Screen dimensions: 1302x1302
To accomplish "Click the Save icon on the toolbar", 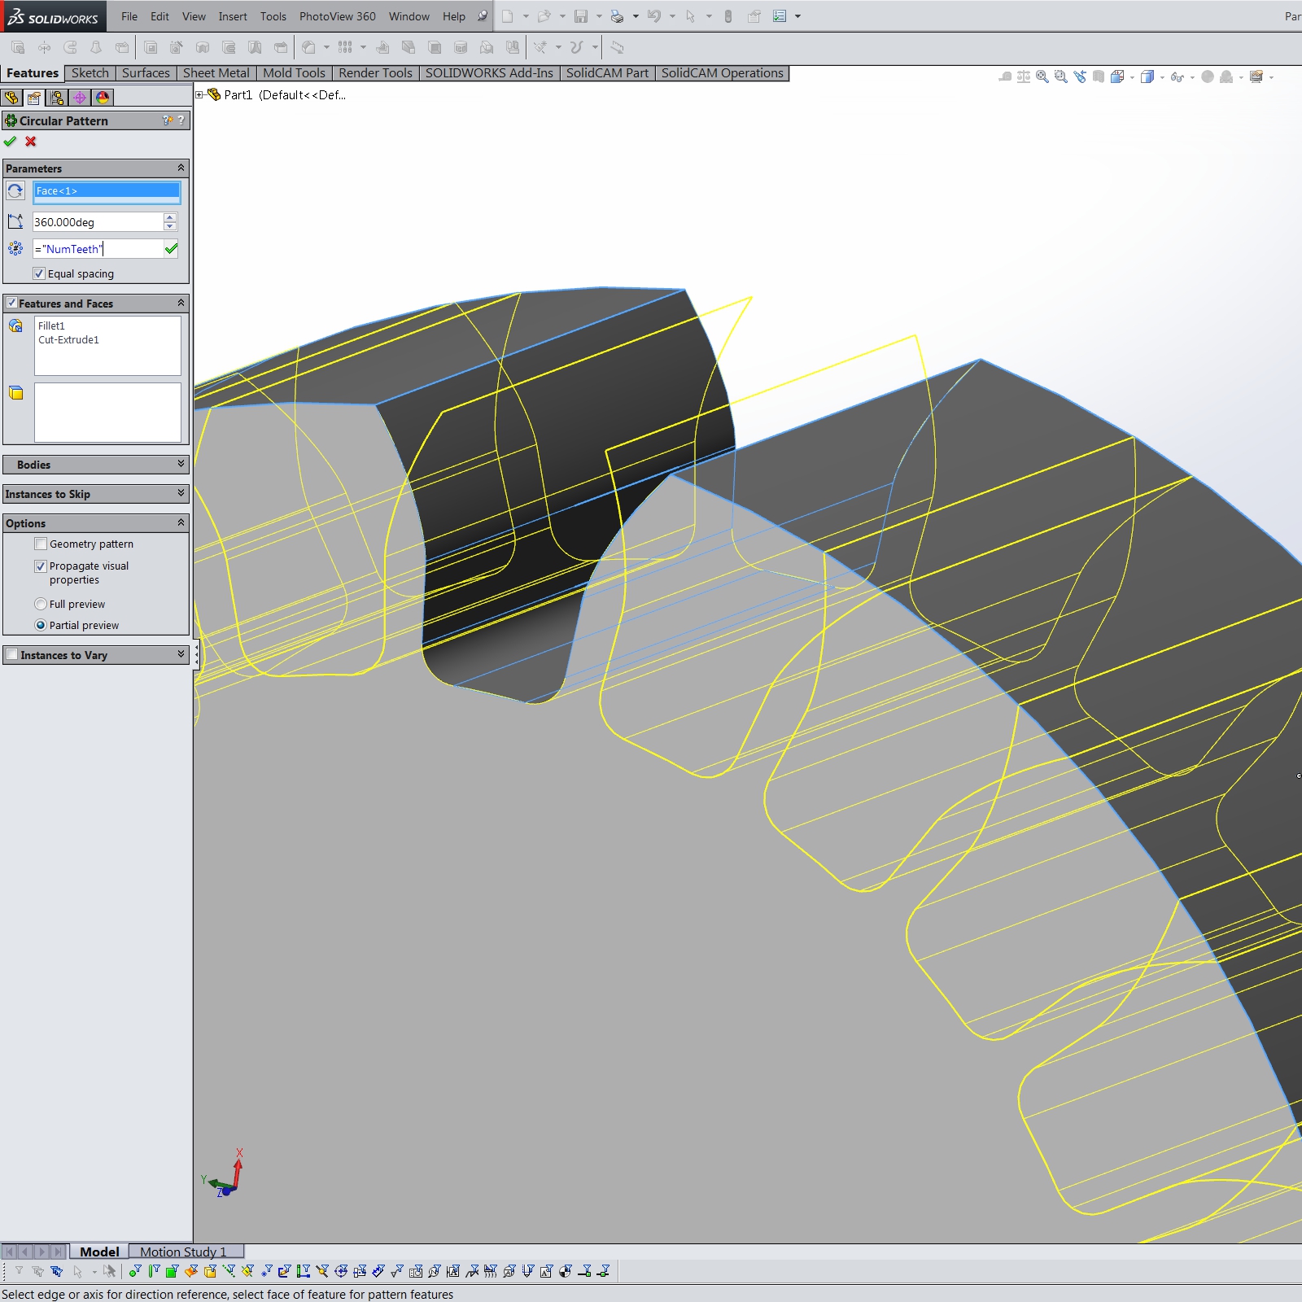I will click(x=583, y=16).
